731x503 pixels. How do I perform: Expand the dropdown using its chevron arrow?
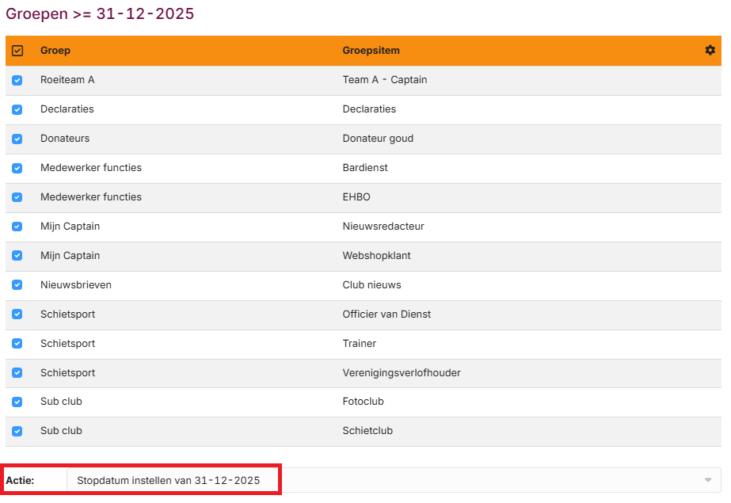pyautogui.click(x=709, y=479)
